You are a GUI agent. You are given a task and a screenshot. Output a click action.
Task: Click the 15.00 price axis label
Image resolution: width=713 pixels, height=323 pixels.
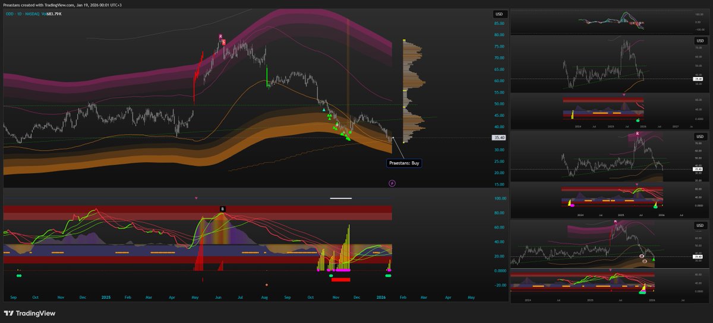coord(499,184)
